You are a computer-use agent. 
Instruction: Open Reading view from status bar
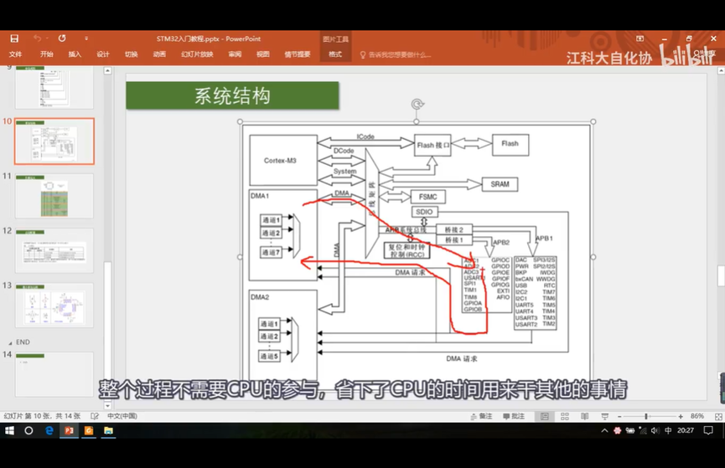pyautogui.click(x=584, y=416)
